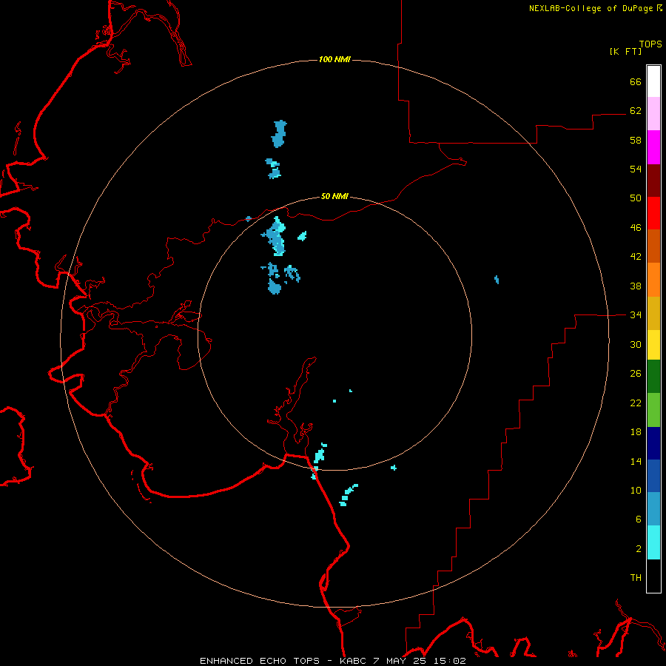Screen dimensions: 666x666
Task: Click the TOPS legend title
Action: 650,44
